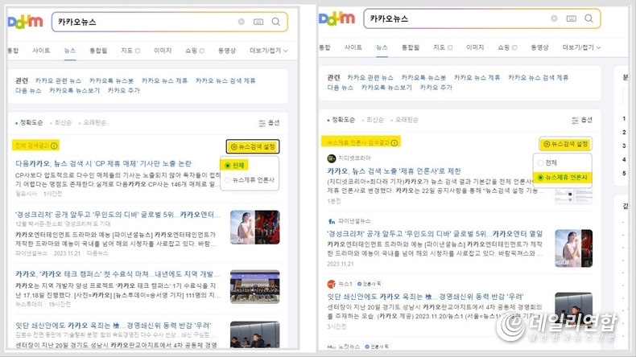Click 언론사 픽 badge next to 노컷뉴스
Screen dimensions: 636x357
[x=377, y=347]
